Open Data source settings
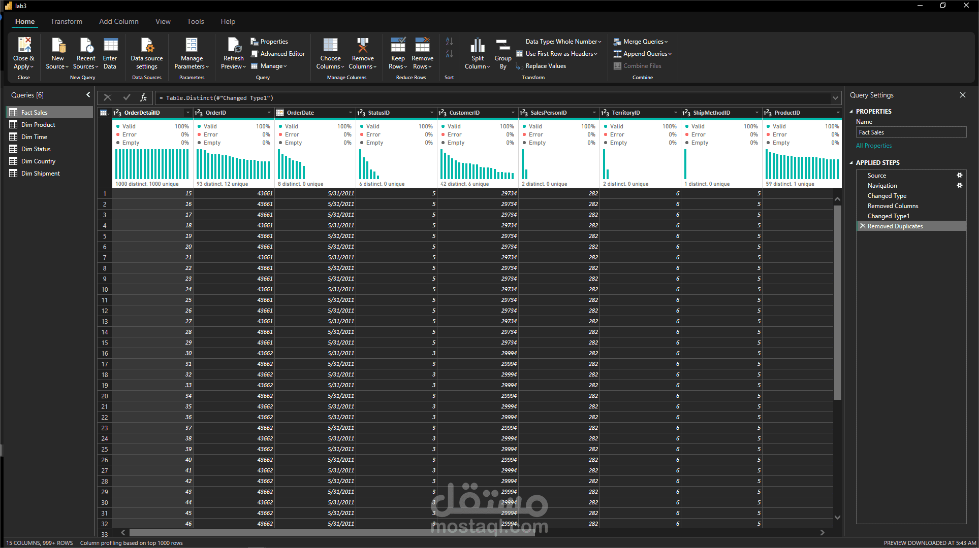 click(x=147, y=46)
